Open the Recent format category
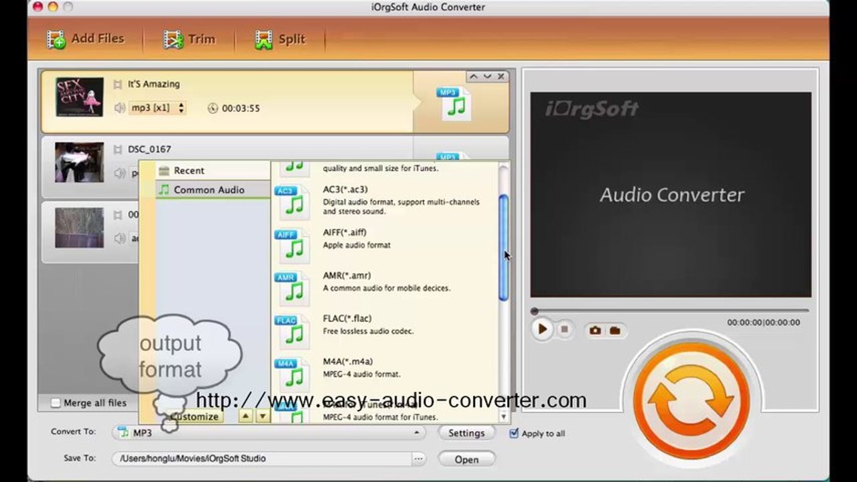Viewport: 857px width, 482px height. pos(212,171)
